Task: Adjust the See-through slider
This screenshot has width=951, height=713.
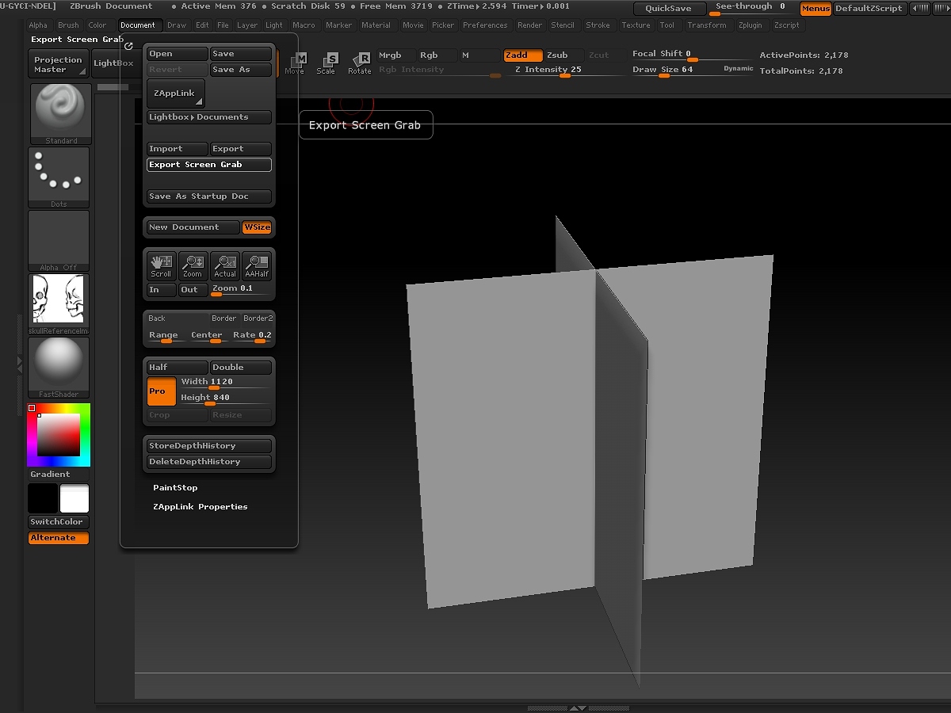Action: click(750, 8)
